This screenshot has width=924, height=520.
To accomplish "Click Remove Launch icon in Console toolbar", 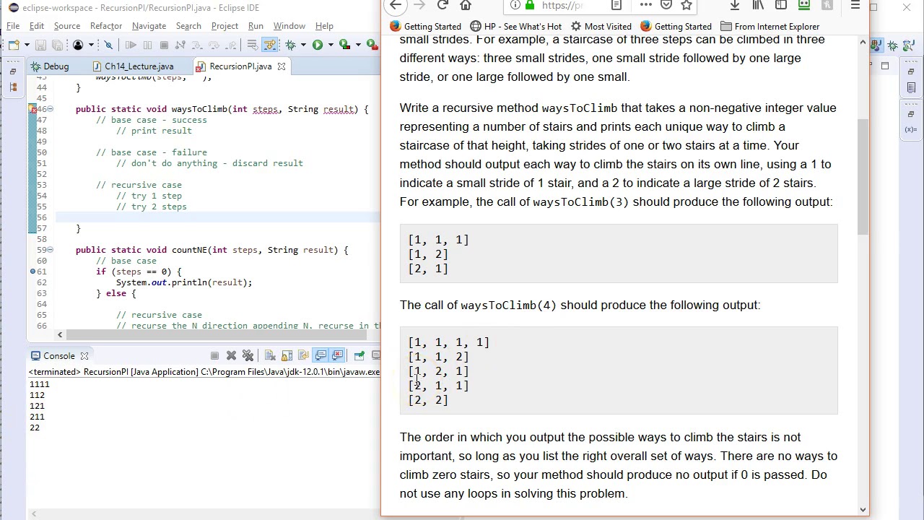I will [231, 355].
